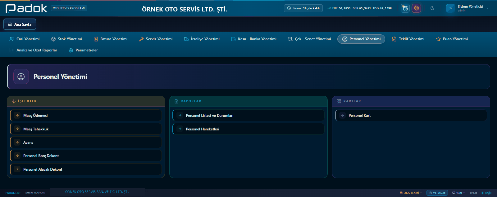
Task: Open the Parametreler menu
Action: [x=83, y=50]
